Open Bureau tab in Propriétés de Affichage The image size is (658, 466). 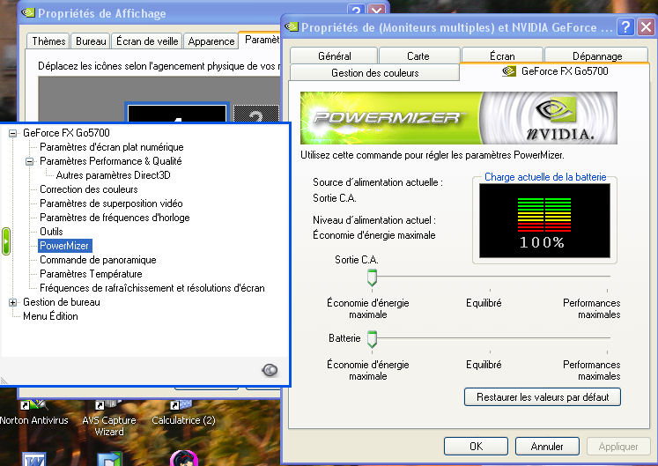[91, 41]
